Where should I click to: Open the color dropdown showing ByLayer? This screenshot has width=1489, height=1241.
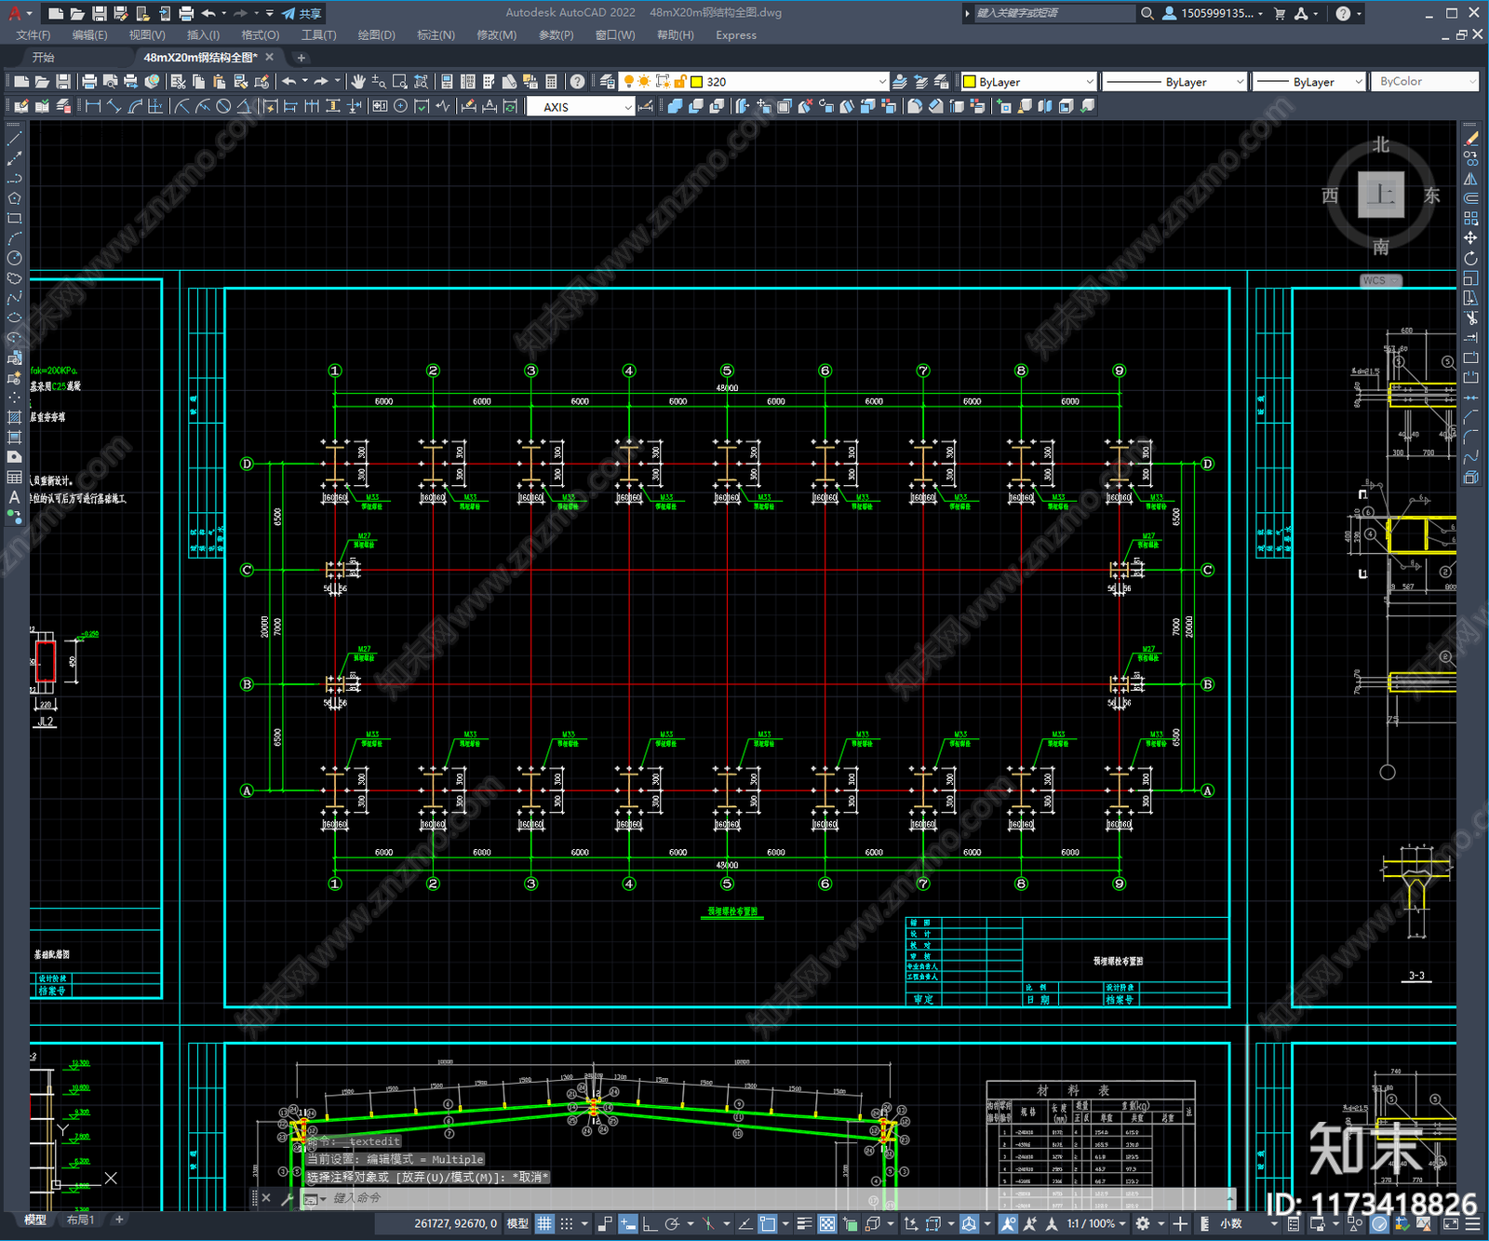[x=1028, y=82]
